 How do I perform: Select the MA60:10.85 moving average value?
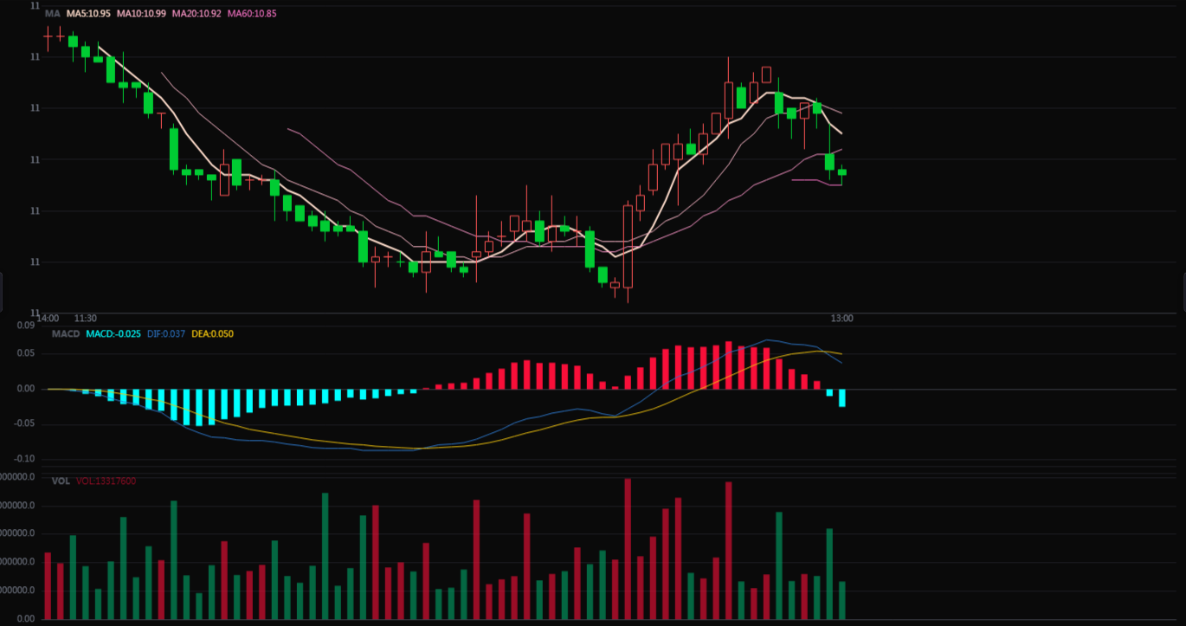point(252,14)
